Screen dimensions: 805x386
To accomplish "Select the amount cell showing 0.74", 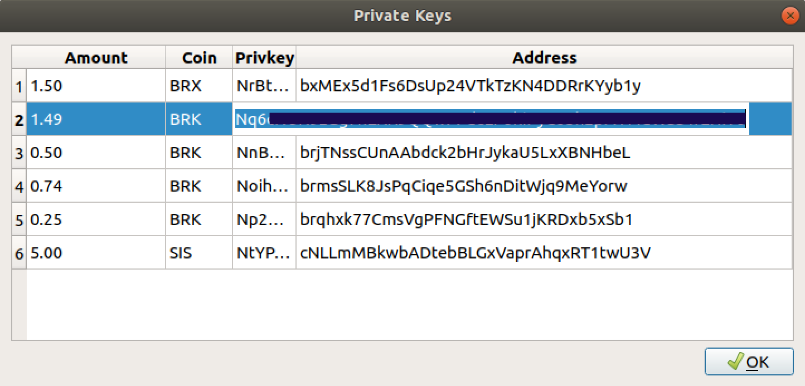I will point(96,185).
